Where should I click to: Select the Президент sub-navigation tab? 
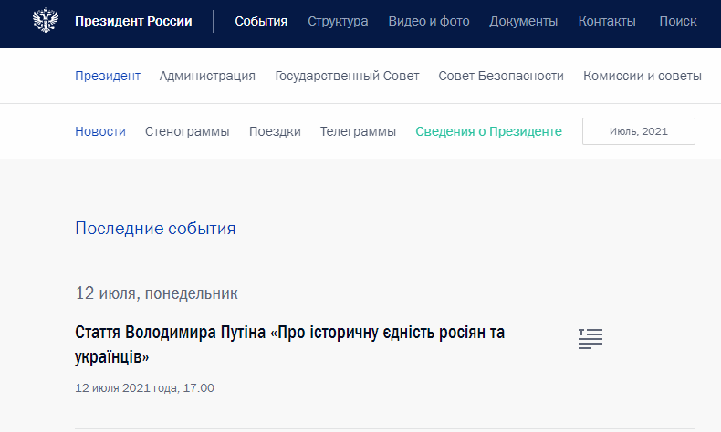pos(108,76)
